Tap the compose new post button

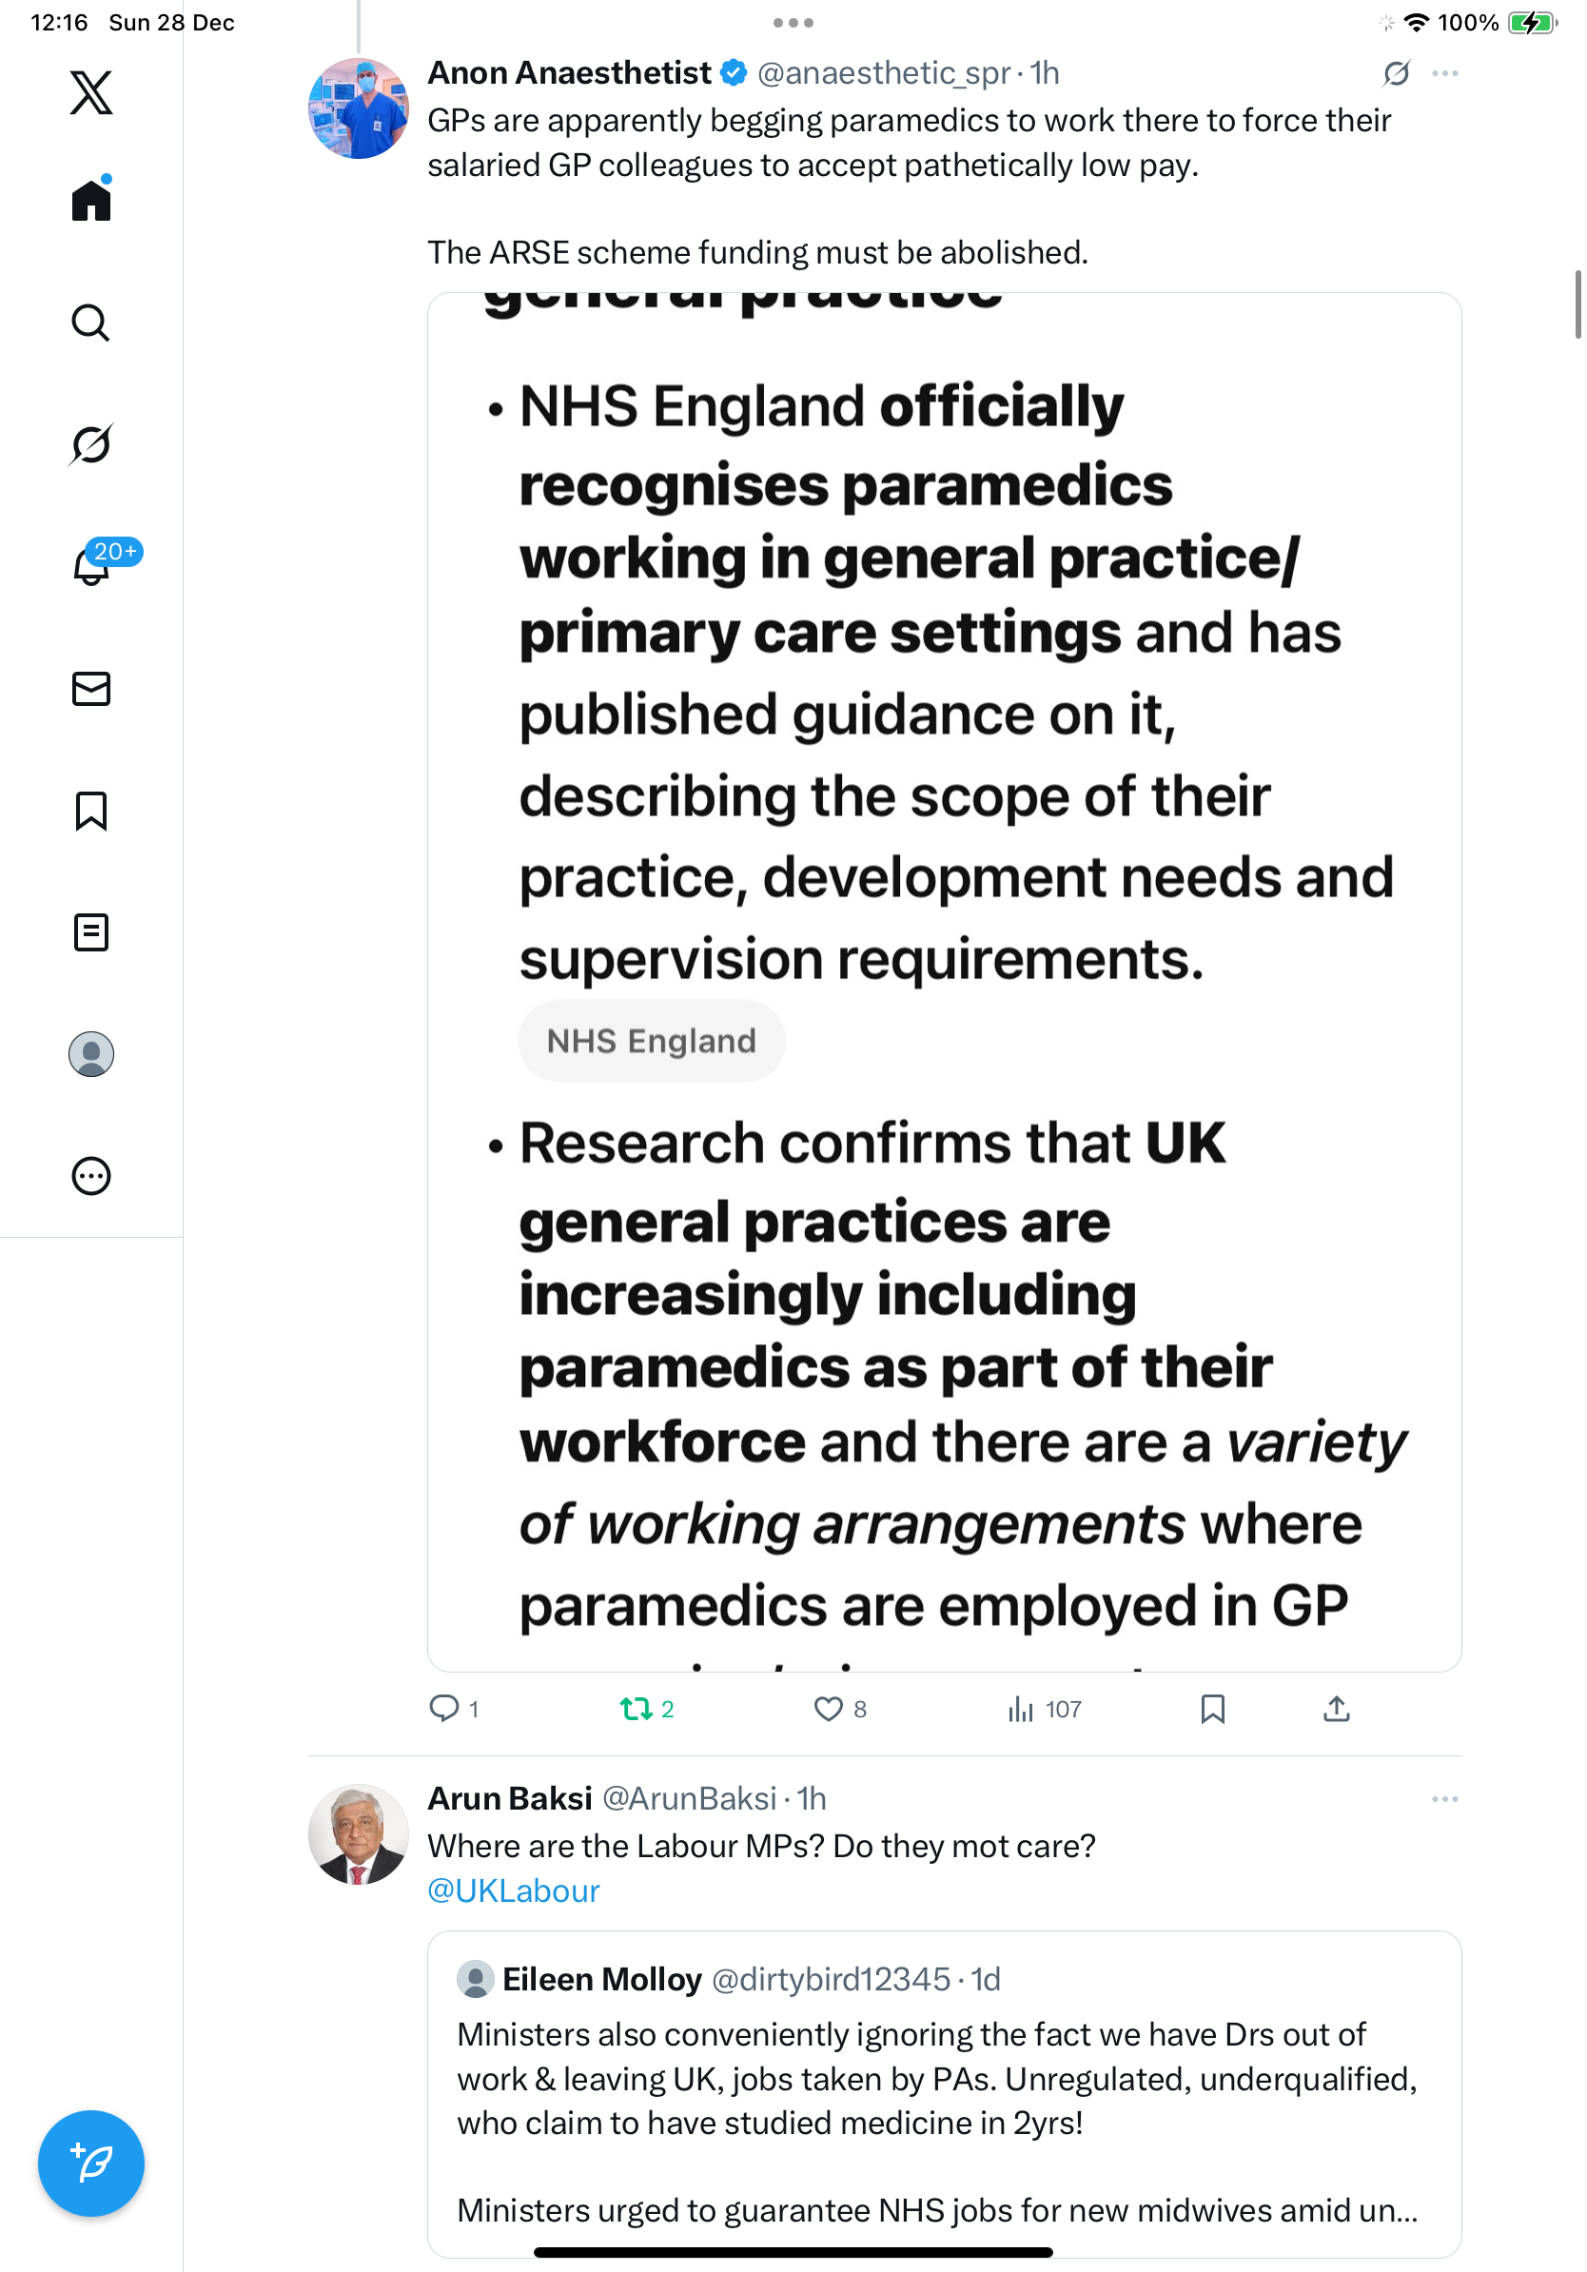91,2163
